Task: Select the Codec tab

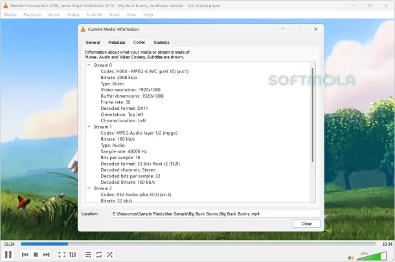Action: 139,42
